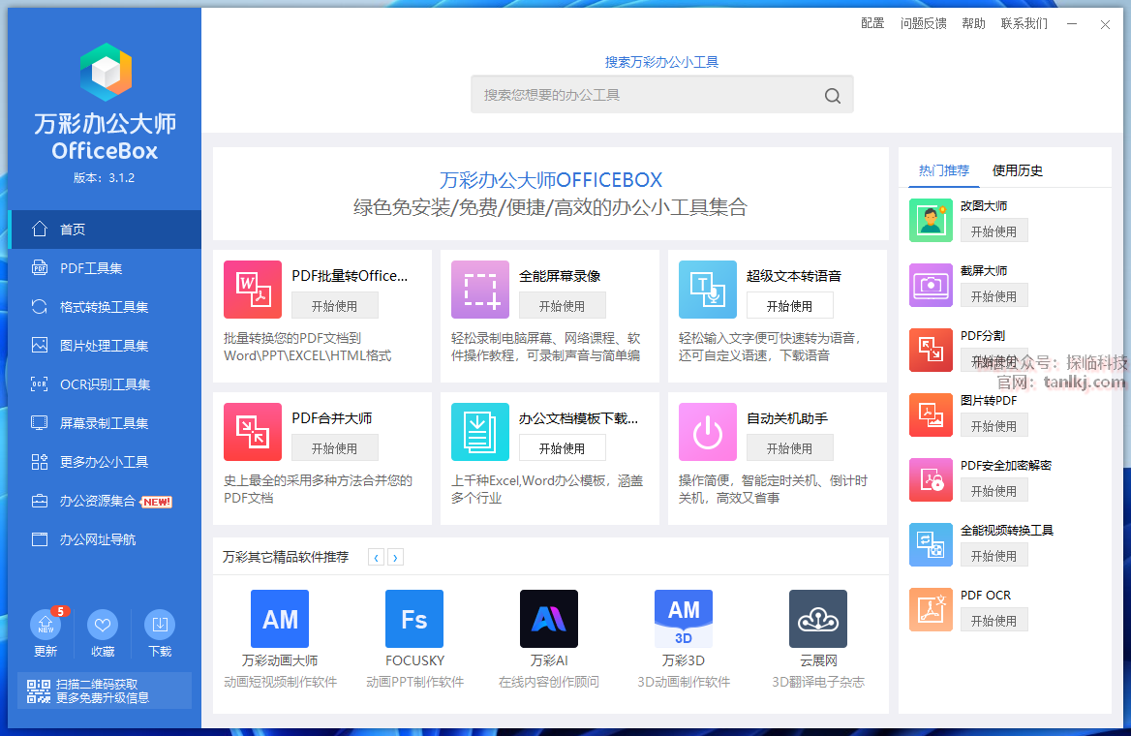Screen dimensions: 1131x736
Task: Click the PDF合并大师 merge icon
Action: click(252, 432)
